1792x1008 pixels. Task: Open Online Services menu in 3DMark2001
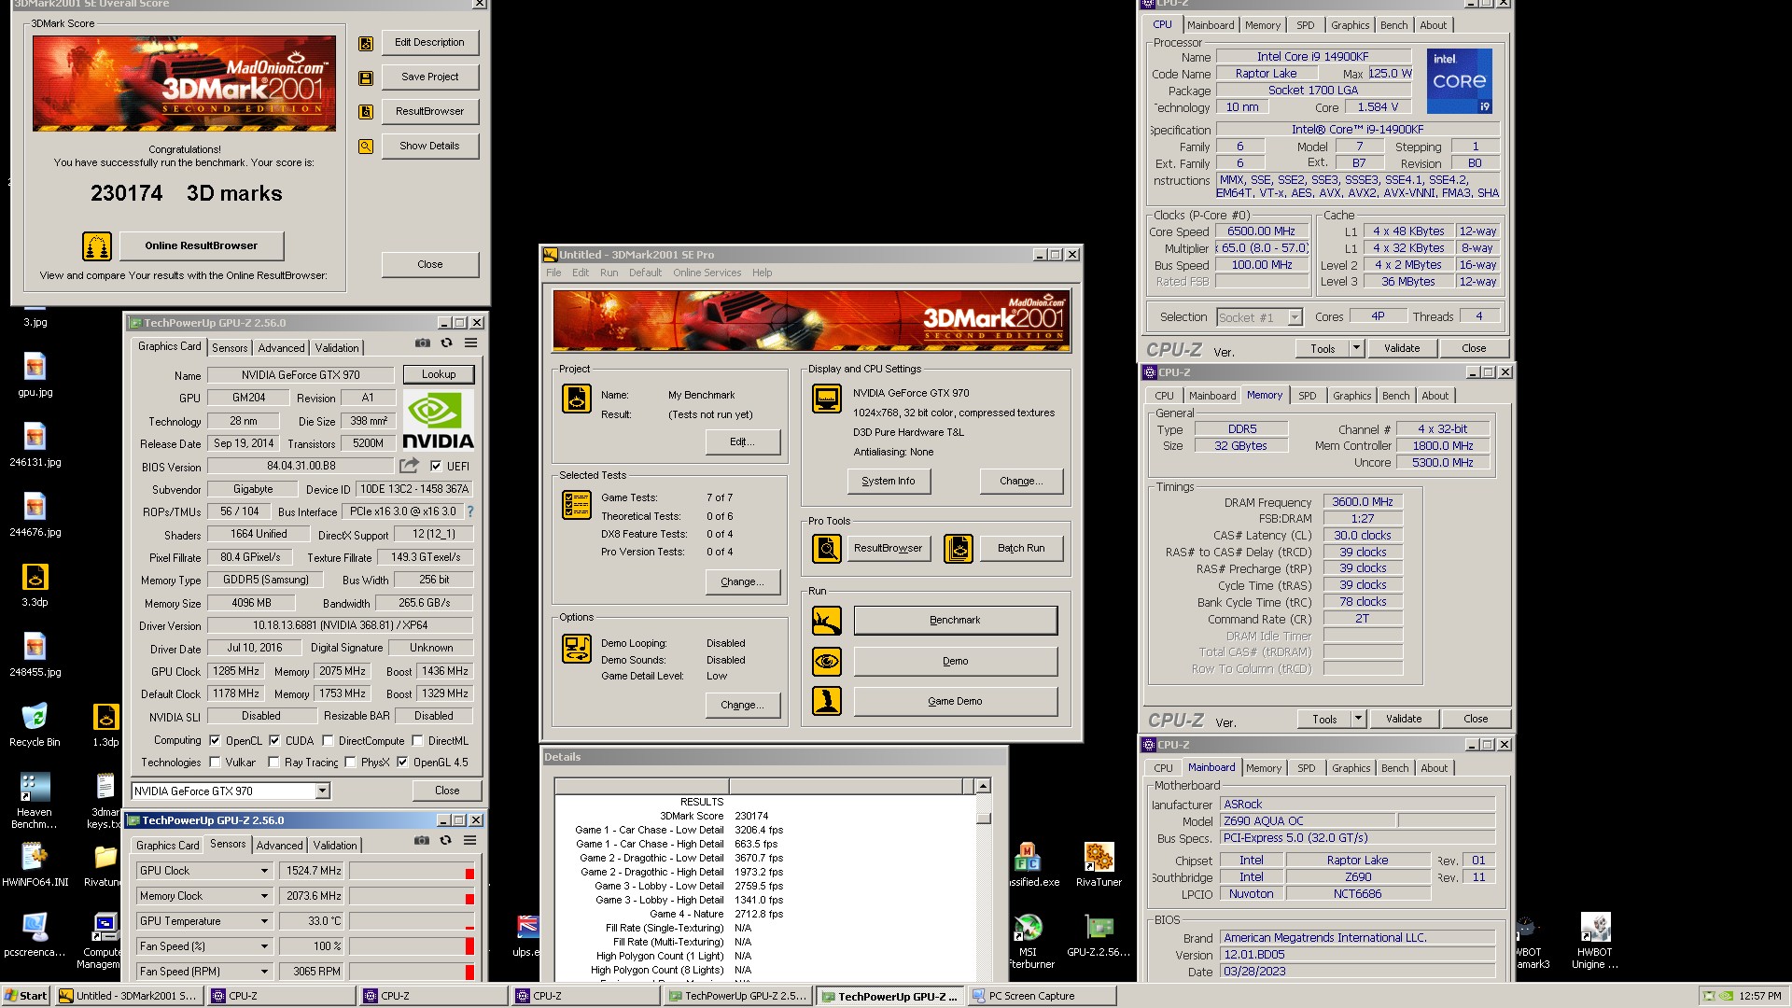pyautogui.click(x=707, y=273)
